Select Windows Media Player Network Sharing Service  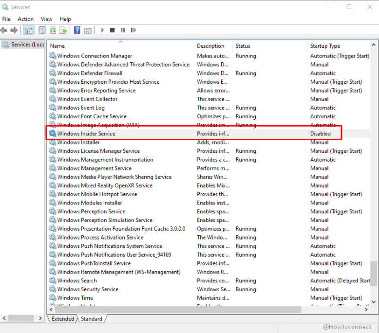click(209, 177)
